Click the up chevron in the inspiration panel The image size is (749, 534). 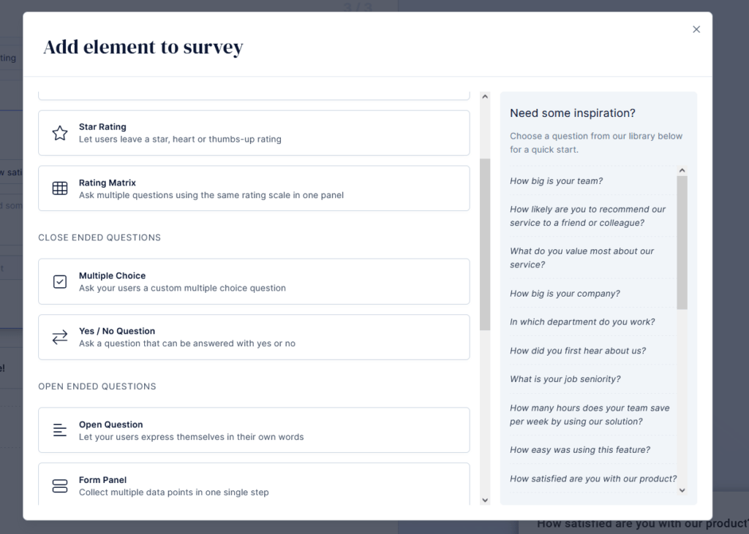(682, 169)
